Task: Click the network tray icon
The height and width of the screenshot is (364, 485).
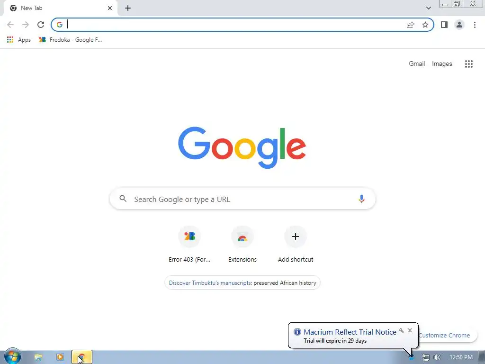Action: click(x=426, y=357)
